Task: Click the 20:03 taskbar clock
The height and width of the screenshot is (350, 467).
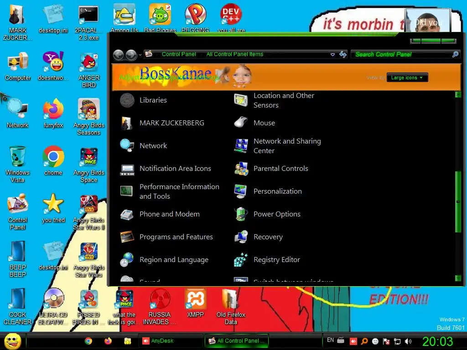Action: coord(437,341)
